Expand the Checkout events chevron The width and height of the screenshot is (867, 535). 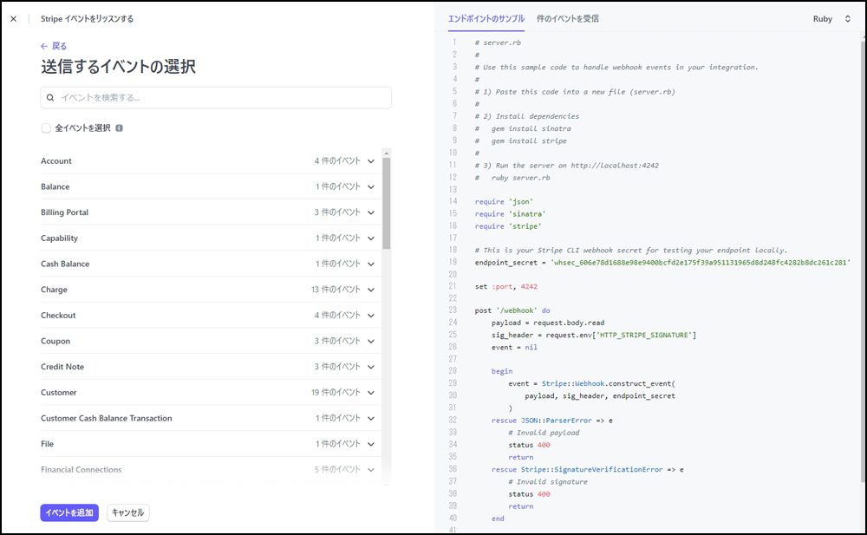tap(371, 316)
